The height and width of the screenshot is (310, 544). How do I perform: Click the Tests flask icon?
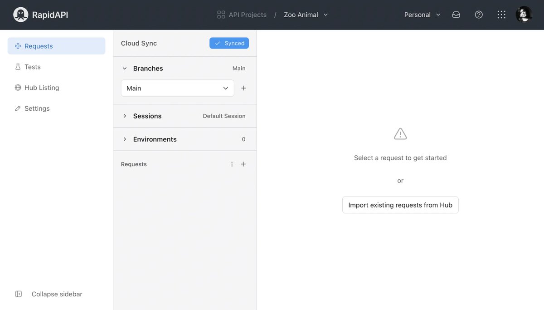(x=18, y=66)
